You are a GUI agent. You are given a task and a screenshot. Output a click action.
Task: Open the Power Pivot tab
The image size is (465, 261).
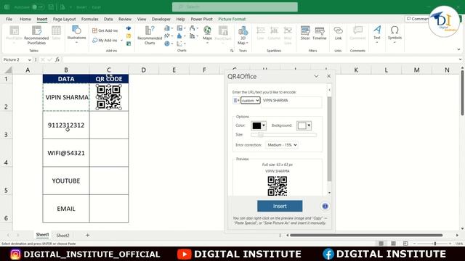pyautogui.click(x=202, y=19)
